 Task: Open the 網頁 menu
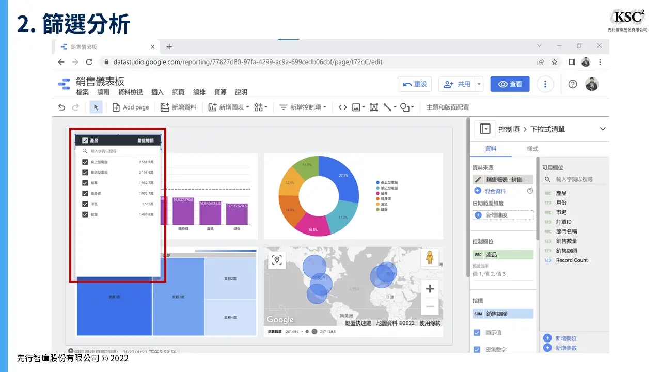click(178, 92)
